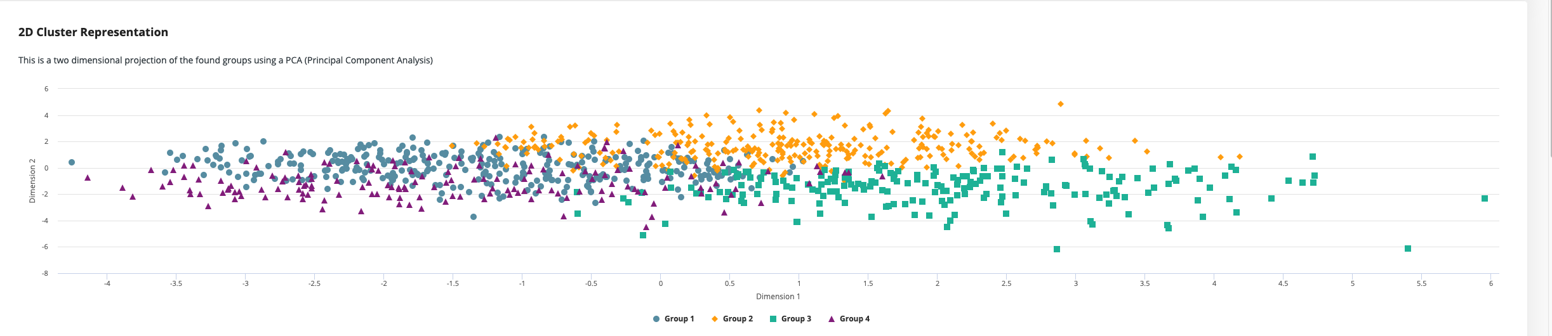Select the far-right green square near x=6
The width and height of the screenshot is (1552, 336).
(1485, 198)
